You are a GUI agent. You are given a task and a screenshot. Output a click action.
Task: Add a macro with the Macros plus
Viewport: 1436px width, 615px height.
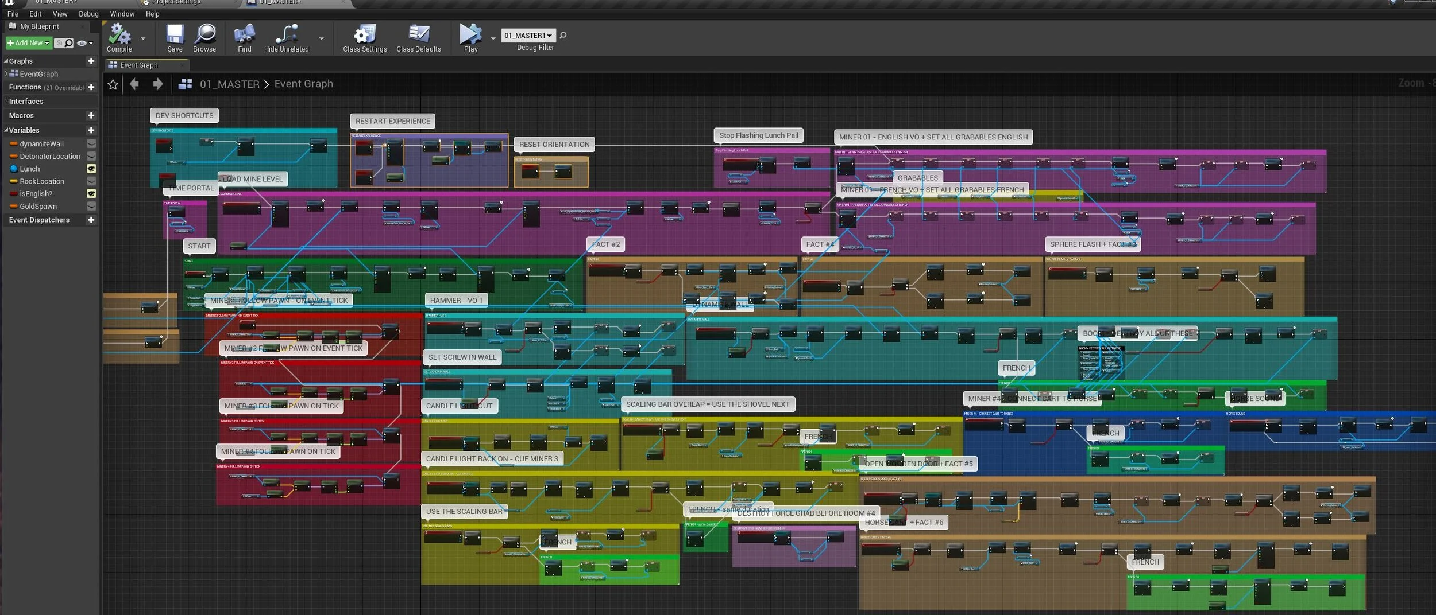91,115
